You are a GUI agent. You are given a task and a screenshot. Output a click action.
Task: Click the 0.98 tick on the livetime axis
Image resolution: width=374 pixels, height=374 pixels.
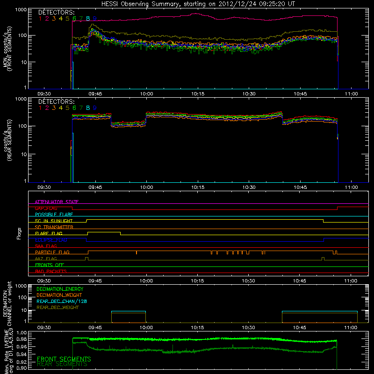(22, 339)
